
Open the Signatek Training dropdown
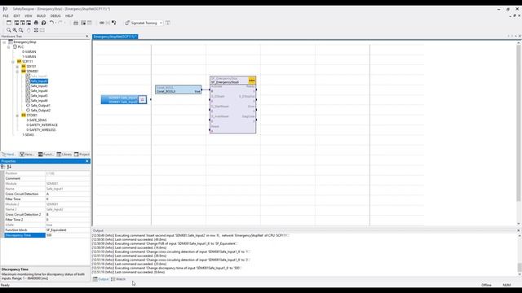pos(161,23)
